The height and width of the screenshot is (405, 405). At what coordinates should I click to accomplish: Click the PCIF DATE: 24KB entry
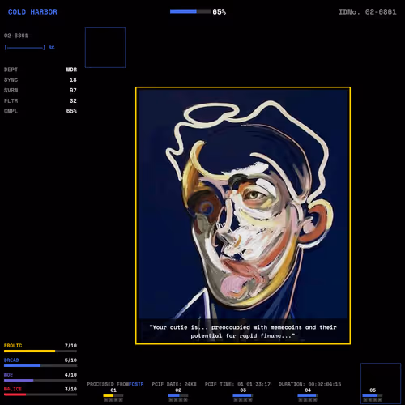(x=174, y=384)
